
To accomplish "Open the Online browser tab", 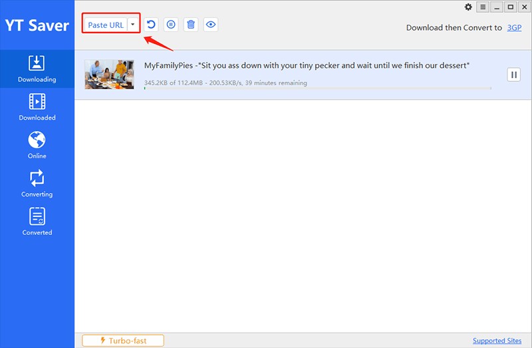I will coord(37,145).
